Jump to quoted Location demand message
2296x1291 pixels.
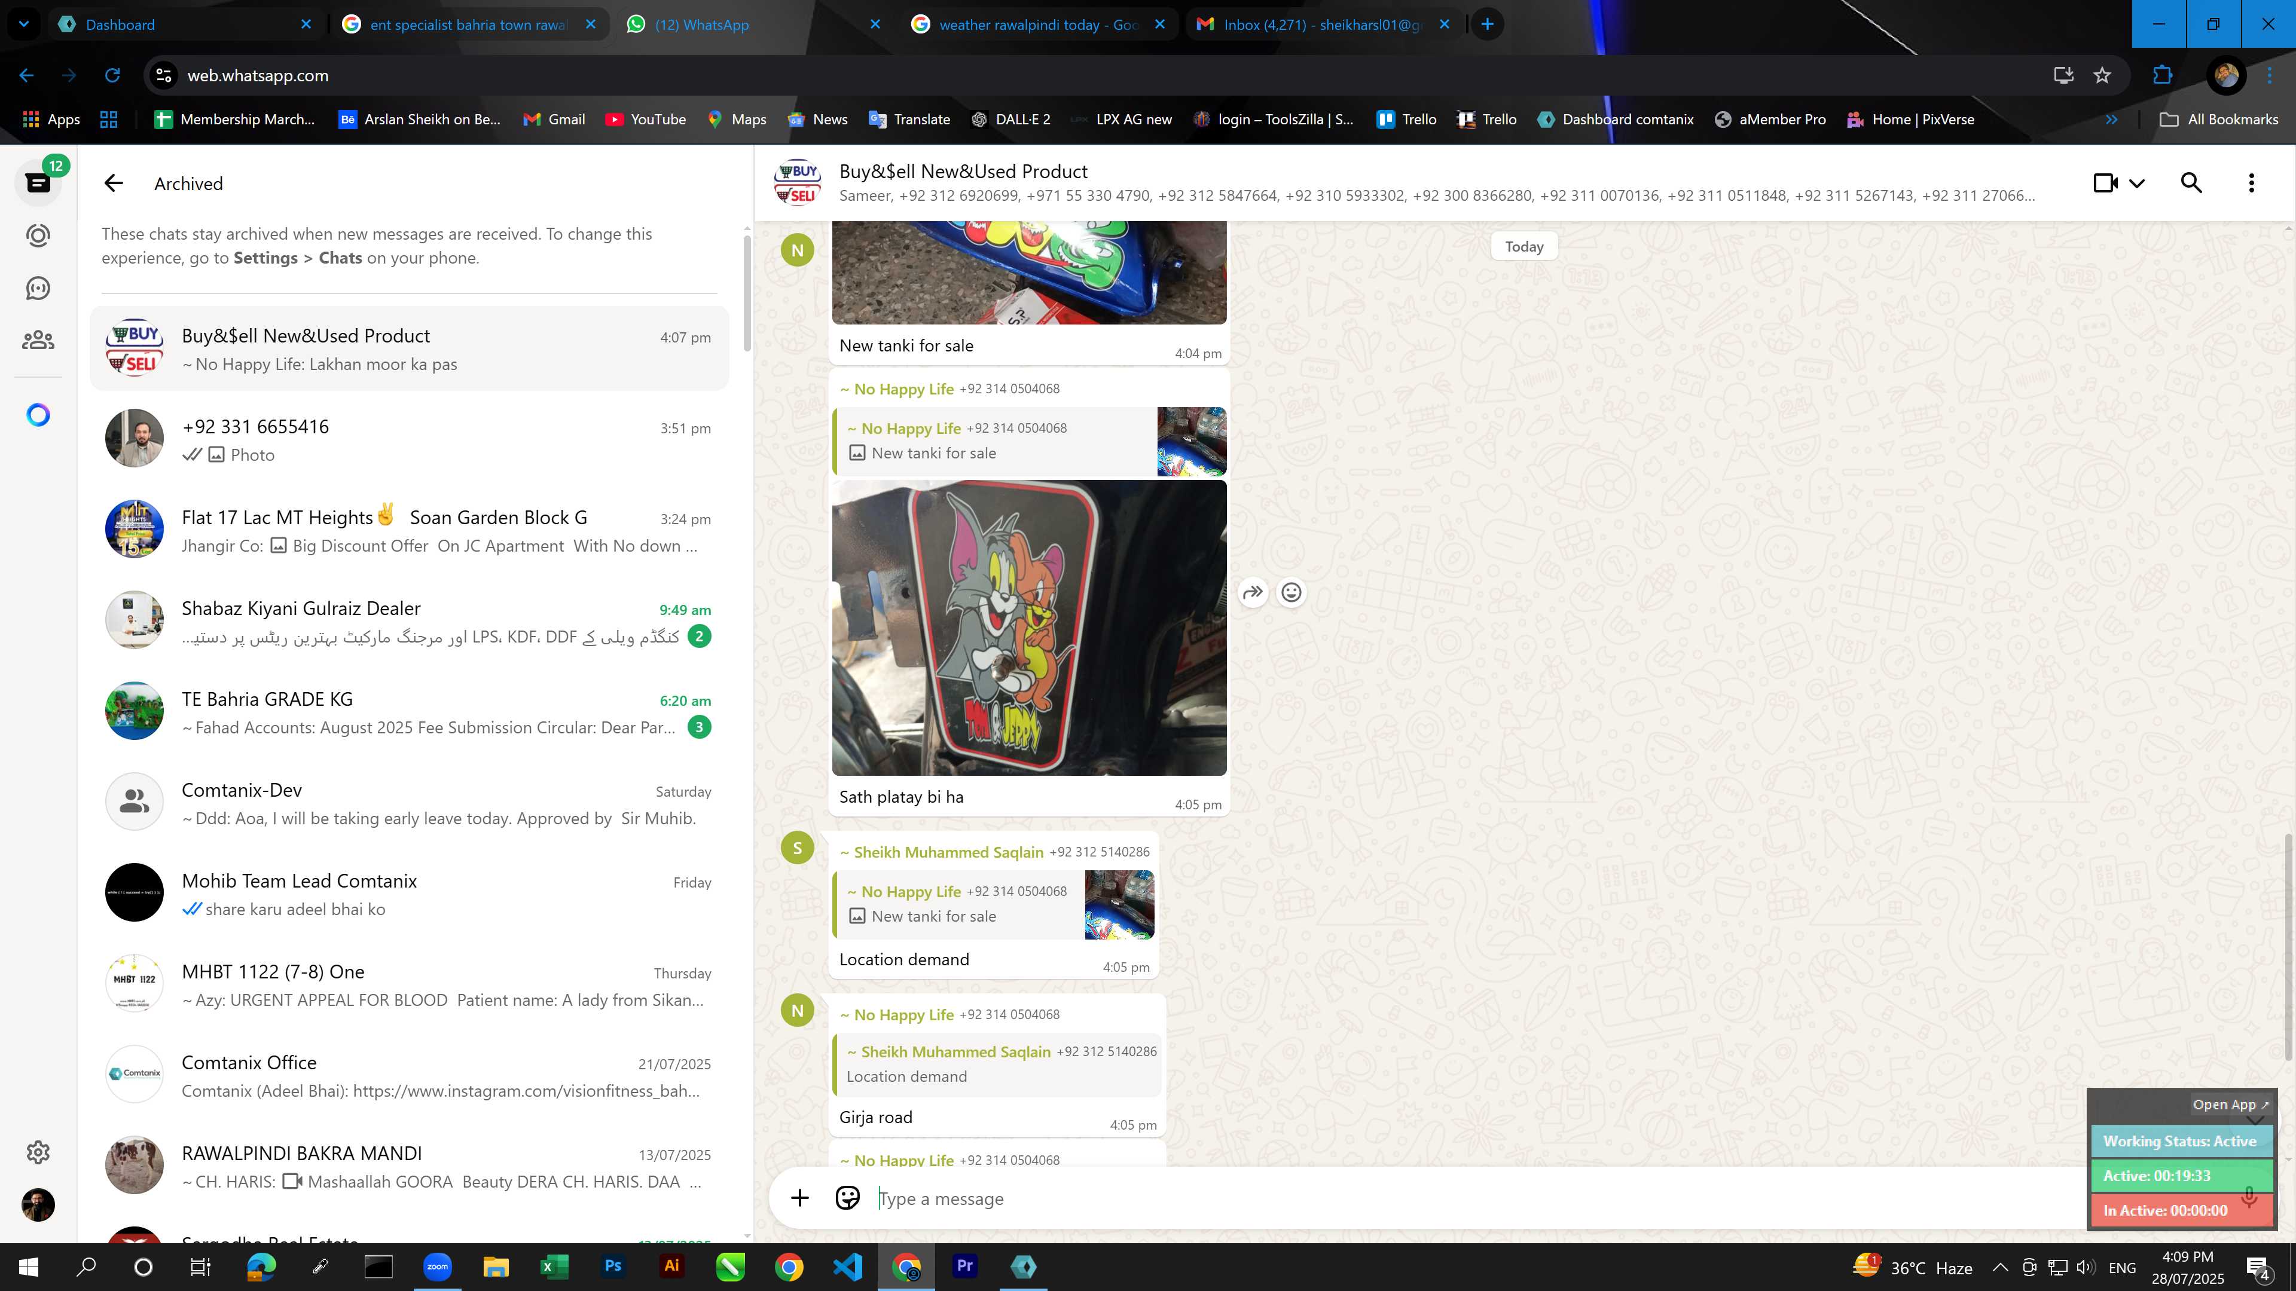tap(997, 1064)
